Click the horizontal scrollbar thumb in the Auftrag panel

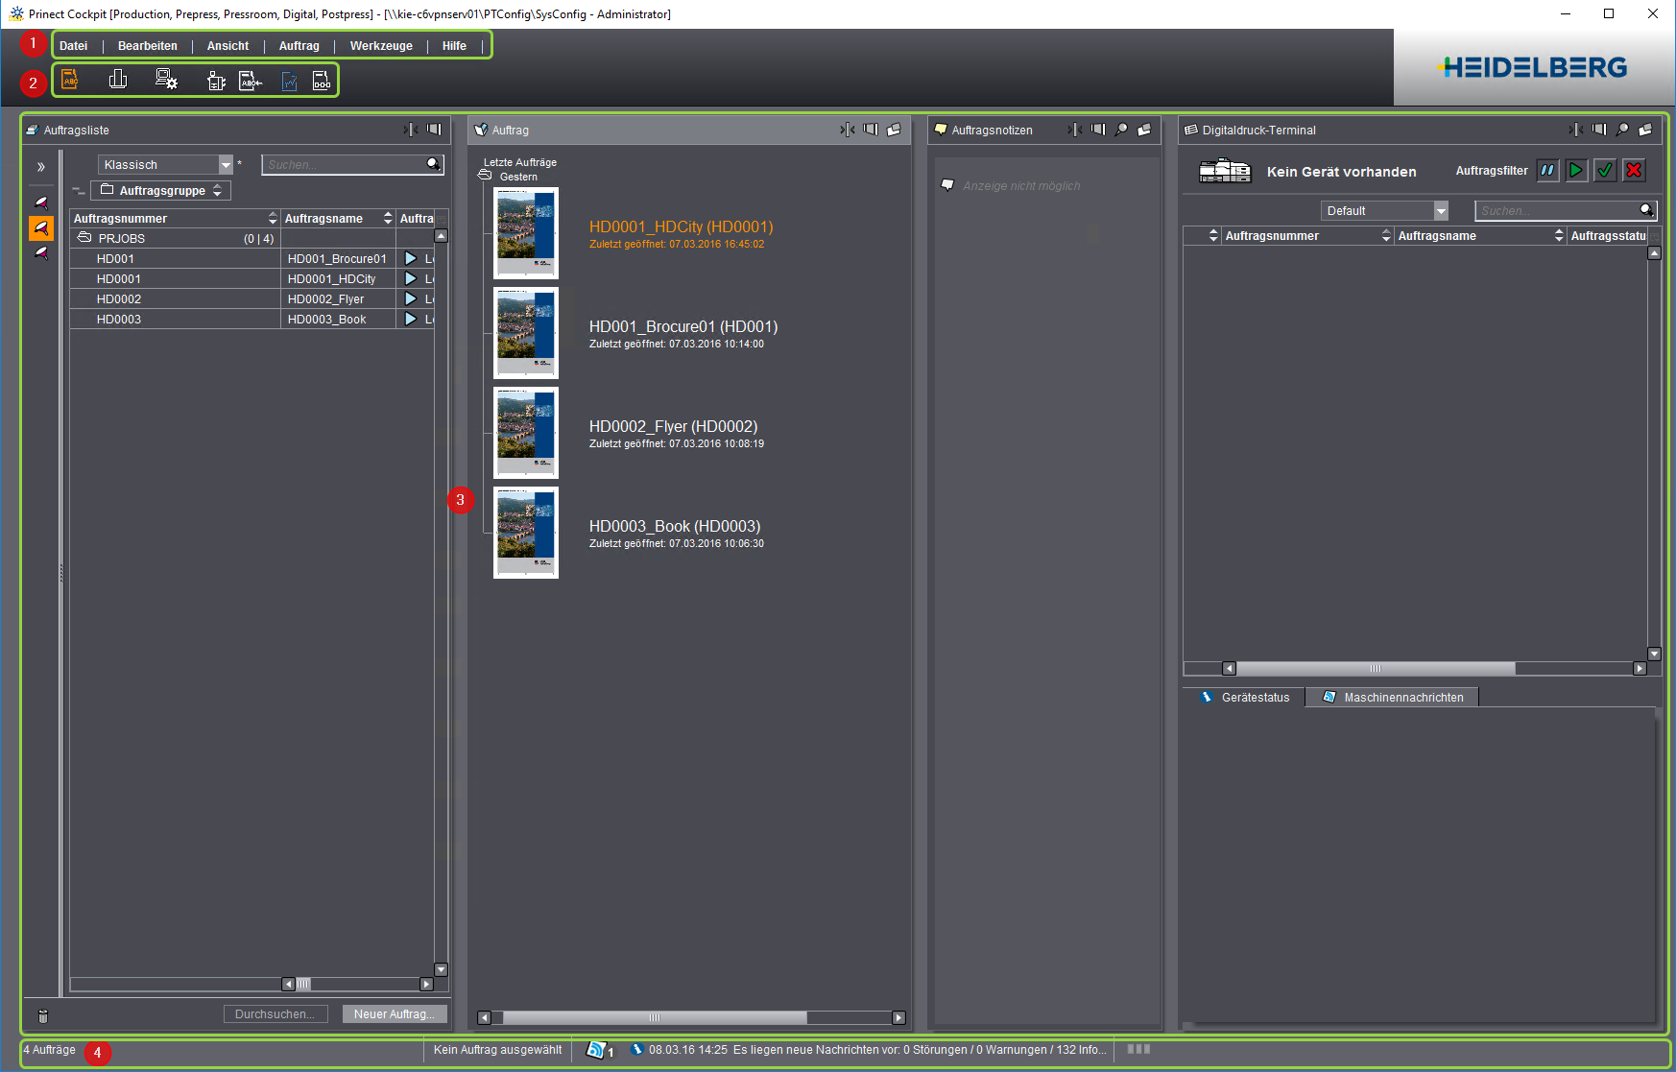point(655,1017)
